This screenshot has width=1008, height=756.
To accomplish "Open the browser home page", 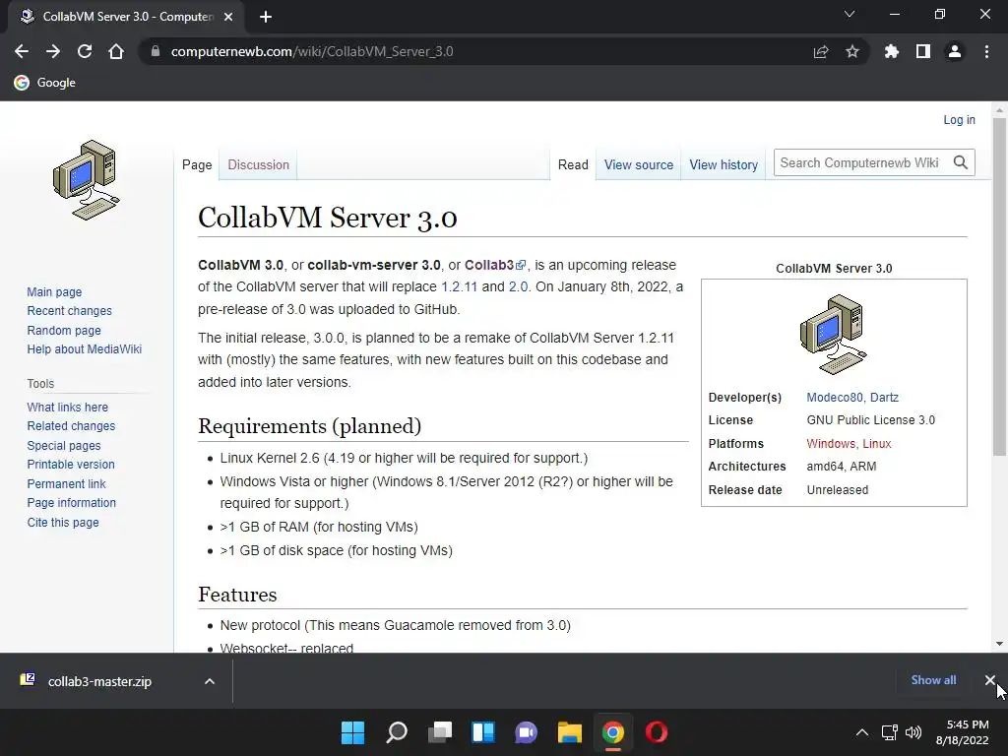I will click(x=116, y=51).
